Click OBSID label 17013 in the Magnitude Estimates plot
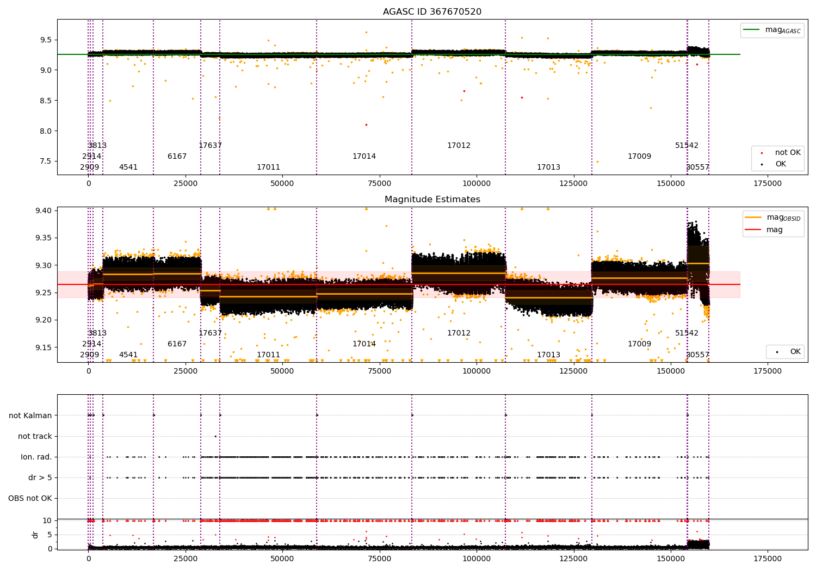The image size is (816, 571). tap(549, 355)
